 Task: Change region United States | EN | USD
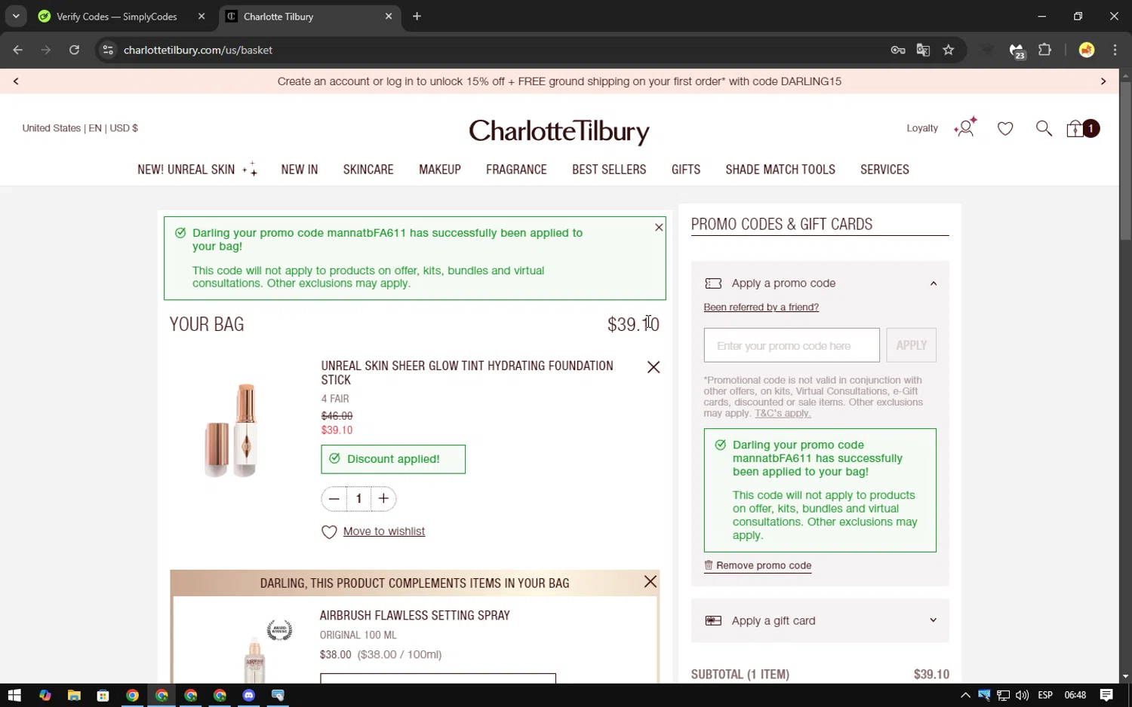point(80,128)
